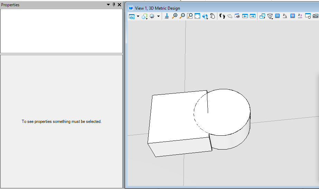Select the Pan View hand tool
The image size is (319, 189).
(x=213, y=16)
